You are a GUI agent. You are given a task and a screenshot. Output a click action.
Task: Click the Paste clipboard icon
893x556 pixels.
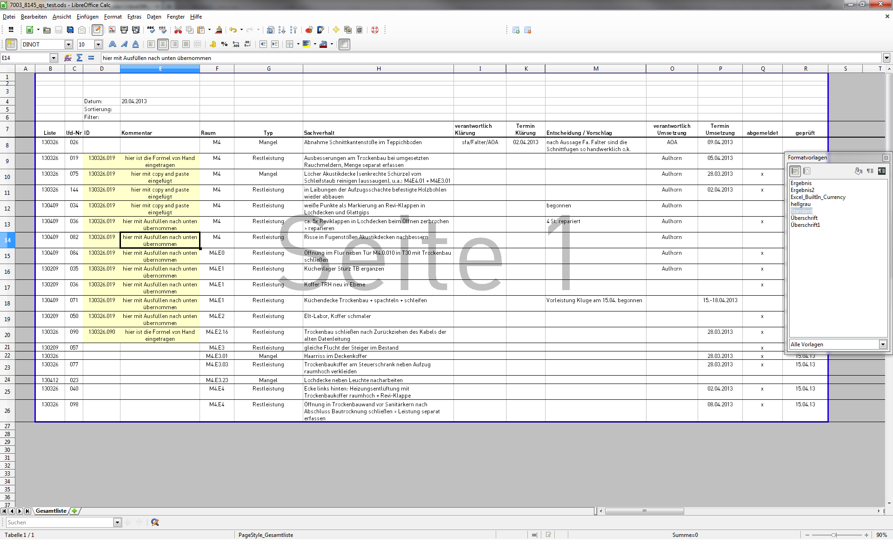click(201, 30)
